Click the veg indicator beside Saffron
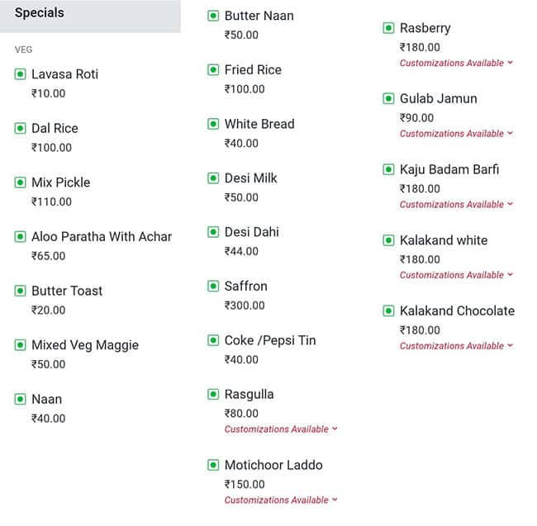The width and height of the screenshot is (537, 526). 213,287
